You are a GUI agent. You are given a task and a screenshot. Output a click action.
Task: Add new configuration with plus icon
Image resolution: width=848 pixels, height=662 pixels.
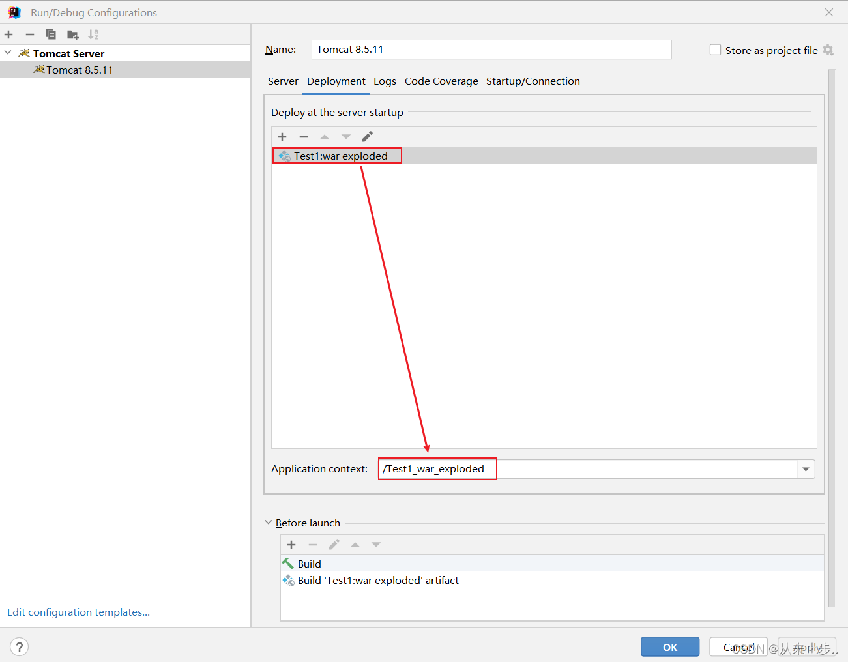pos(8,35)
